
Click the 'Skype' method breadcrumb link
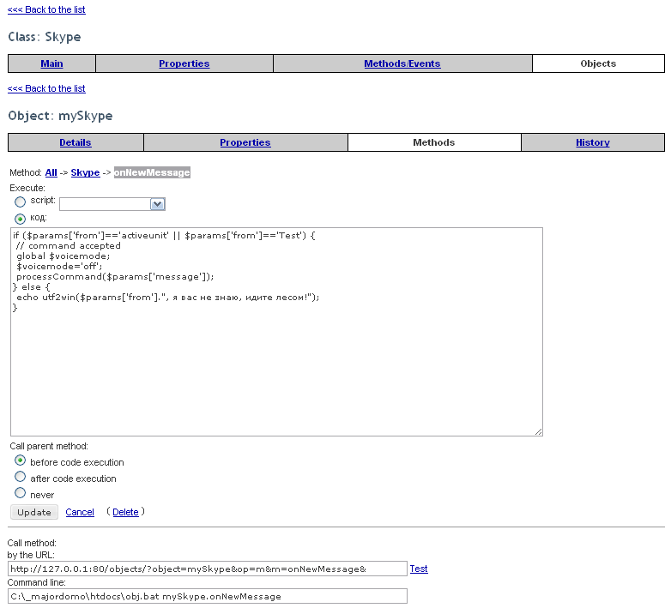85,172
